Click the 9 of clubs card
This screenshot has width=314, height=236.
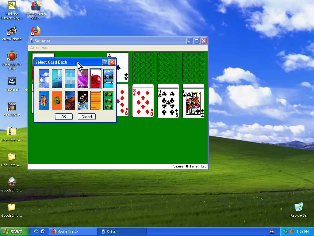pos(168,103)
